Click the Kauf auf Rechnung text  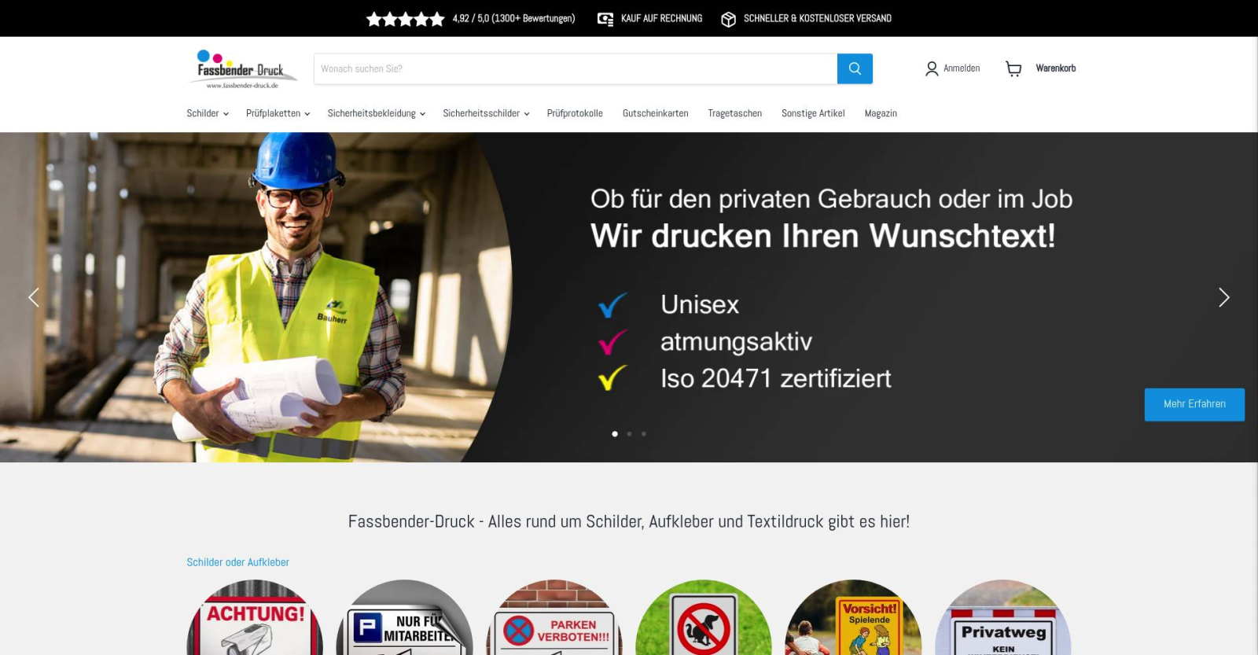661,18
